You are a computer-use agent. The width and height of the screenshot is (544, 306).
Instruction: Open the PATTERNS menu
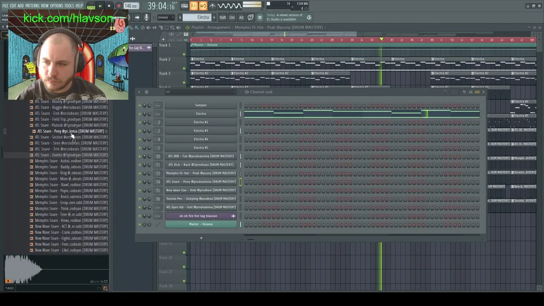(32, 6)
